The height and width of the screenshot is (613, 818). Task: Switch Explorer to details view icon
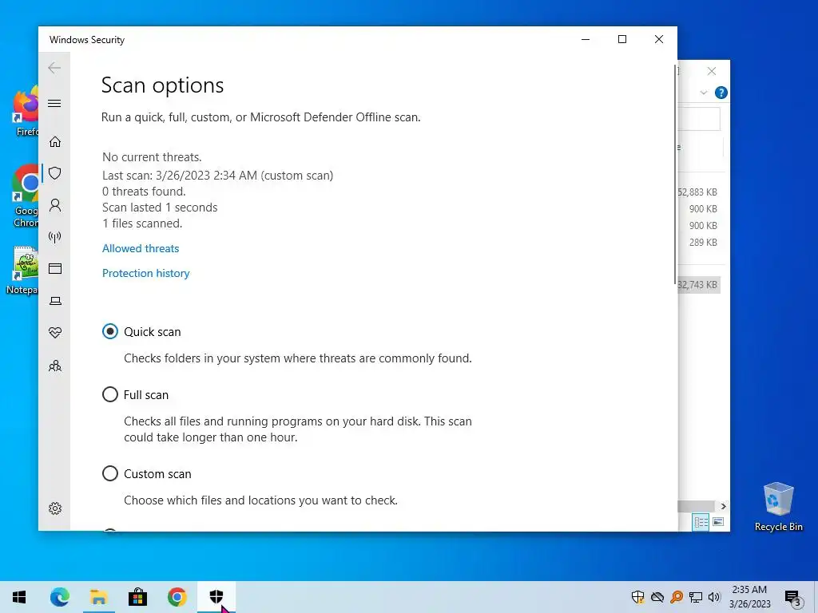(701, 522)
